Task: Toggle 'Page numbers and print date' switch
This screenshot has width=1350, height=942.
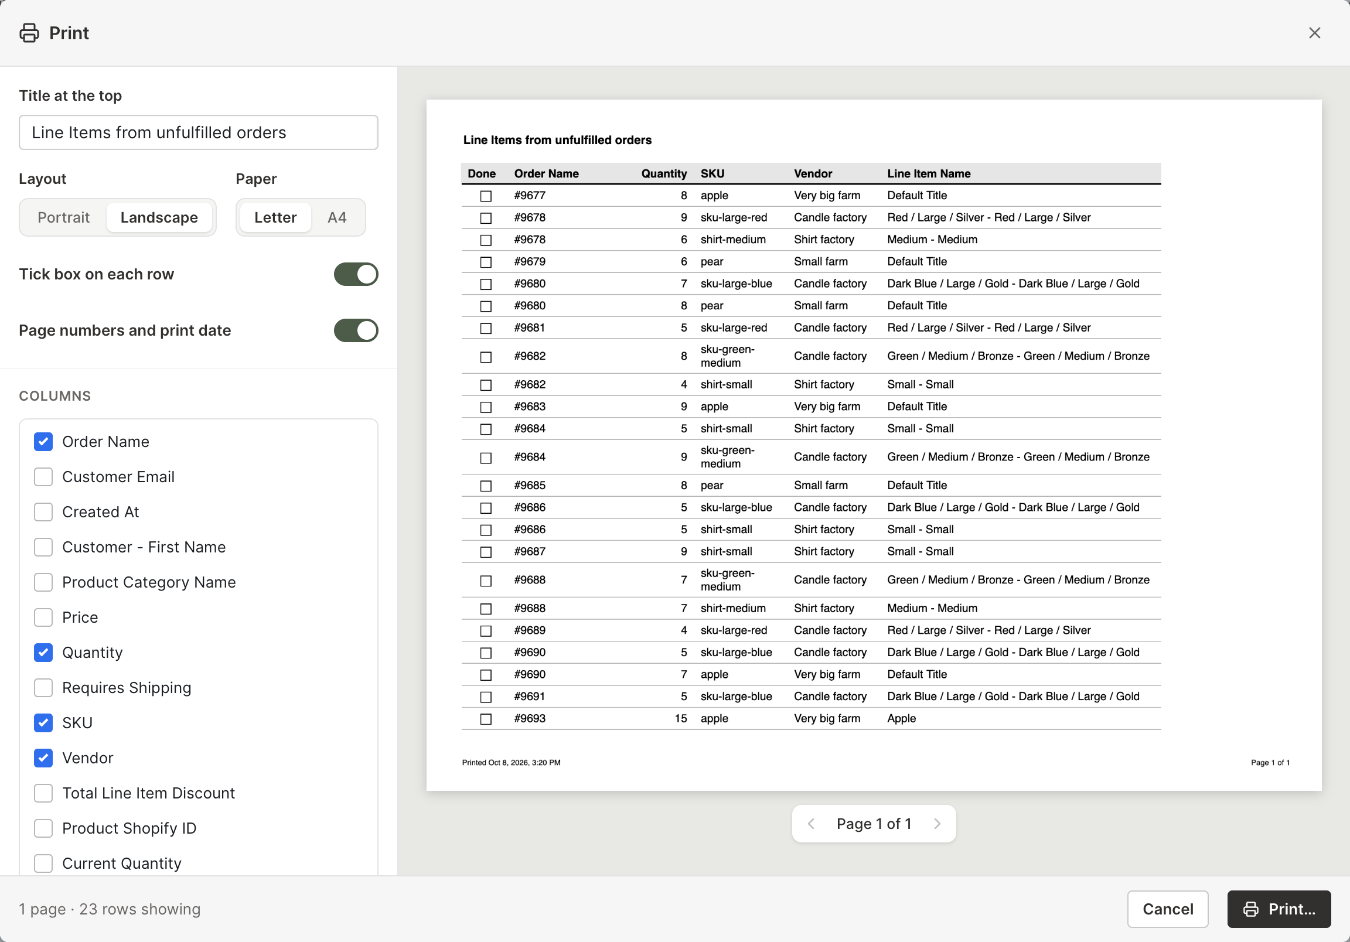Action: 356,330
